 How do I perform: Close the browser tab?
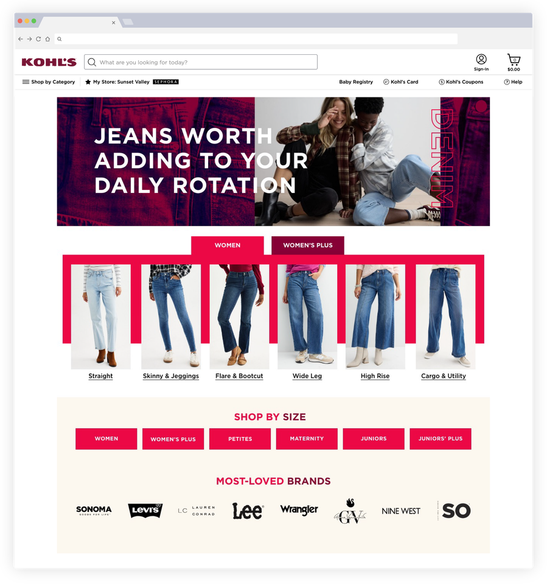[x=113, y=23]
